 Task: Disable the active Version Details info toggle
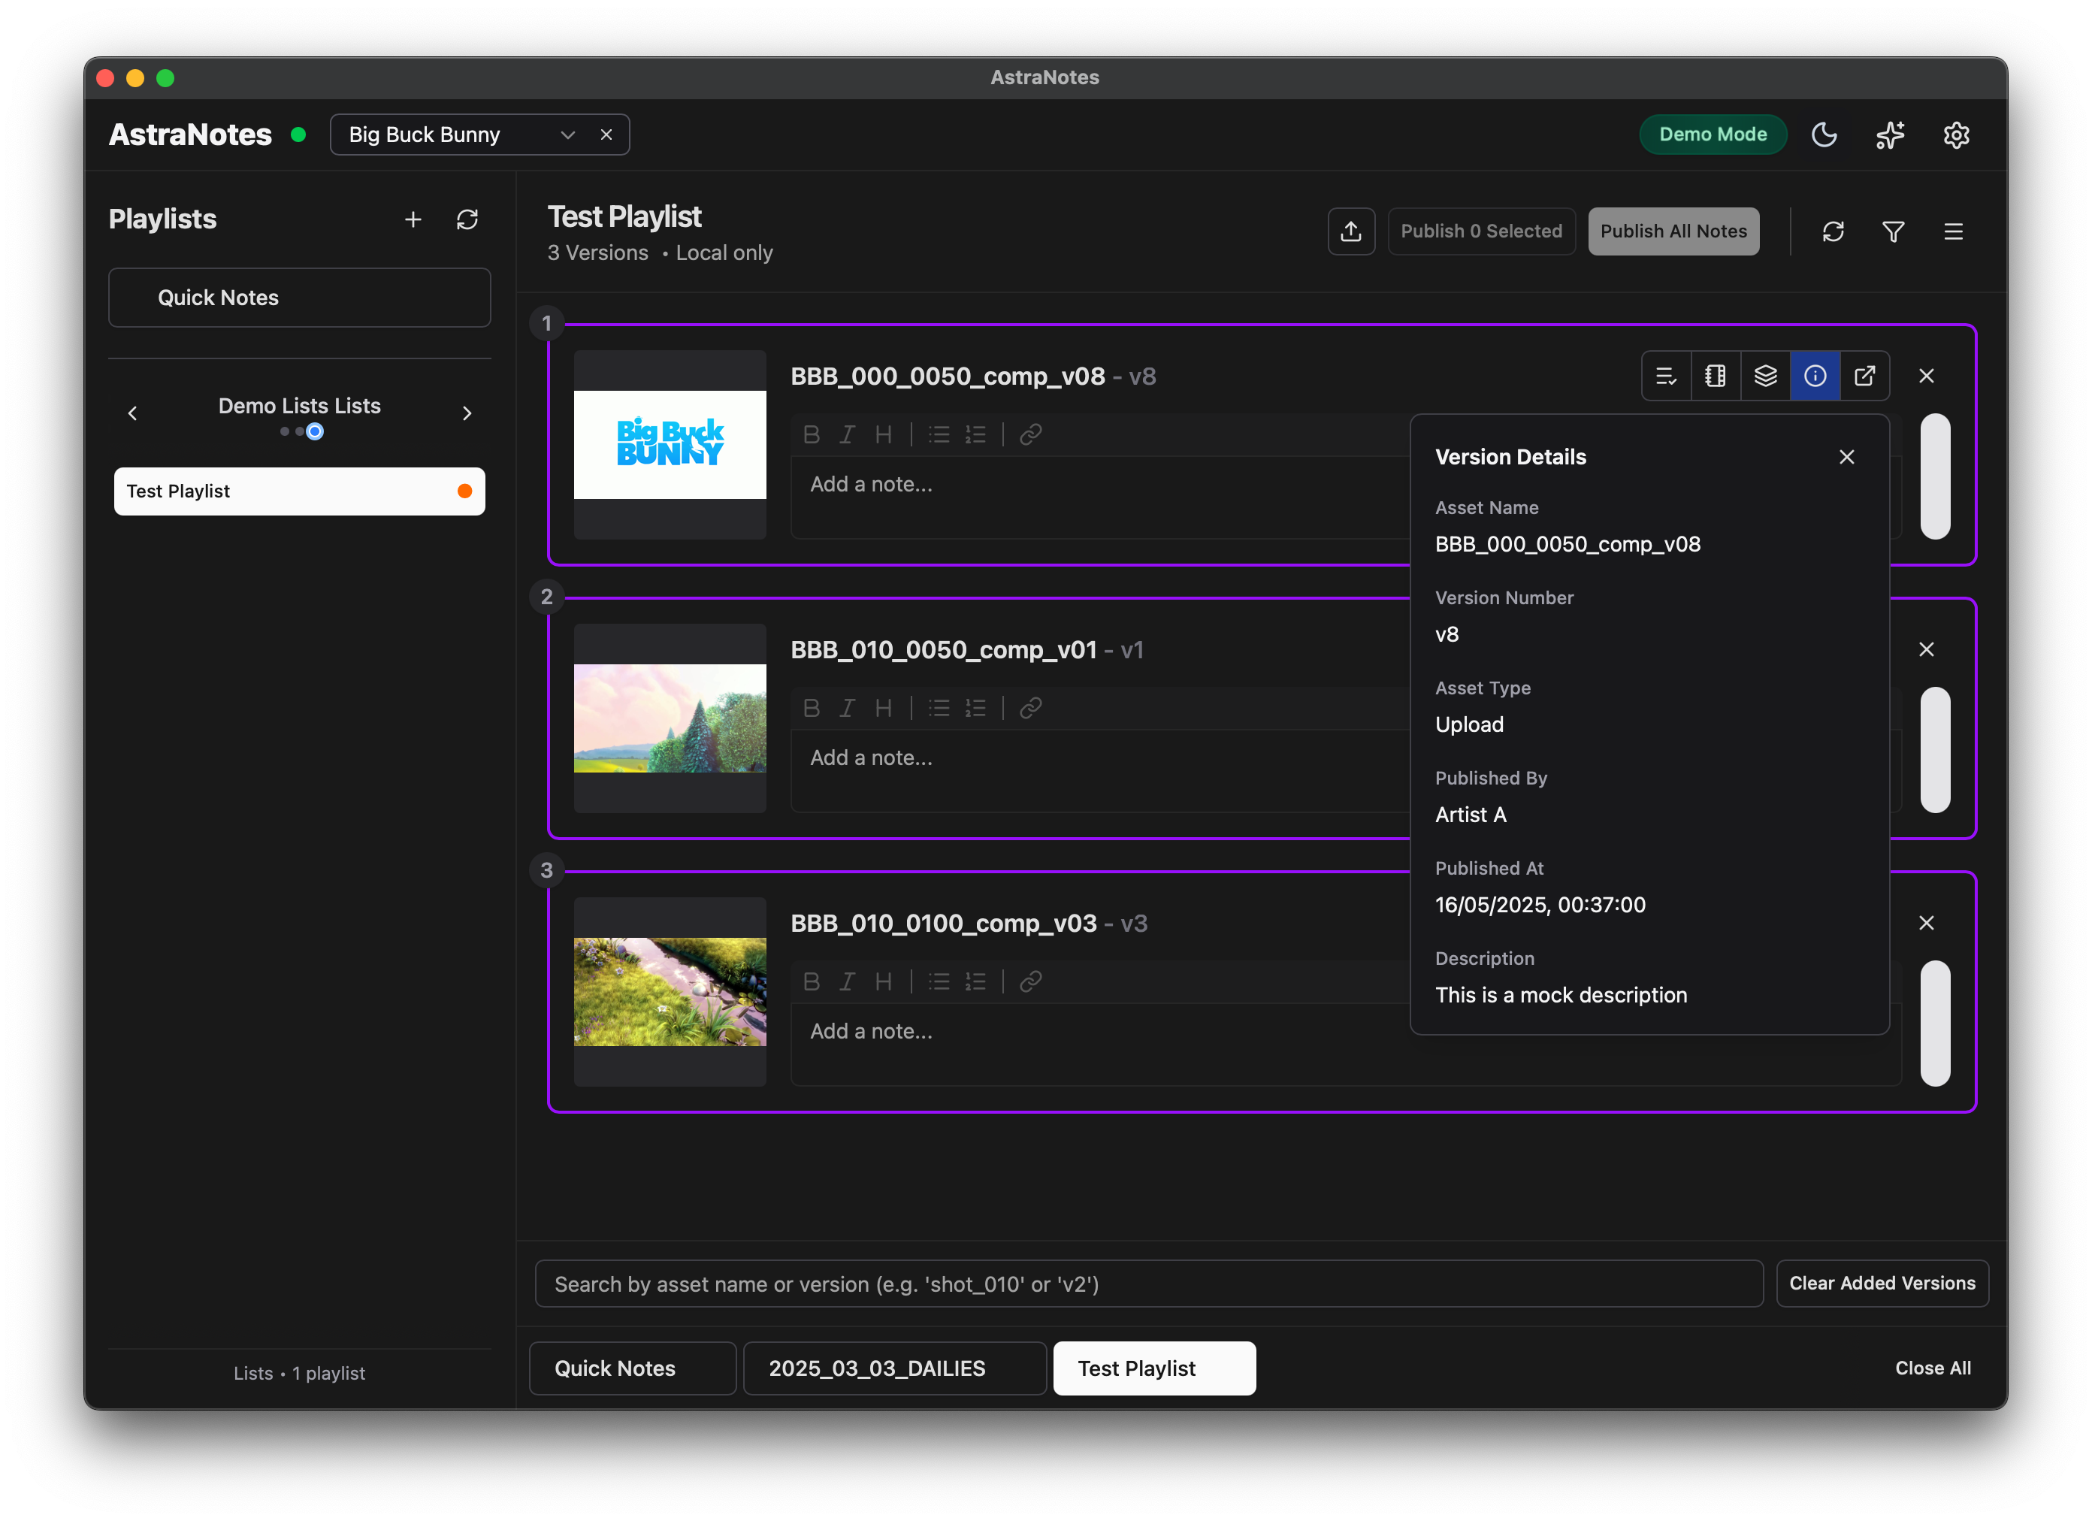click(x=1815, y=376)
